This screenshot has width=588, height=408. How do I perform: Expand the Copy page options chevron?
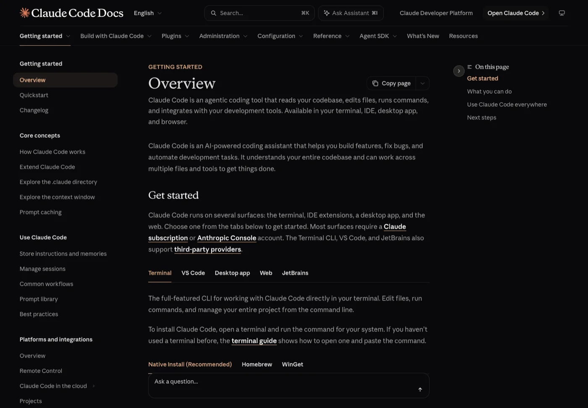point(423,83)
